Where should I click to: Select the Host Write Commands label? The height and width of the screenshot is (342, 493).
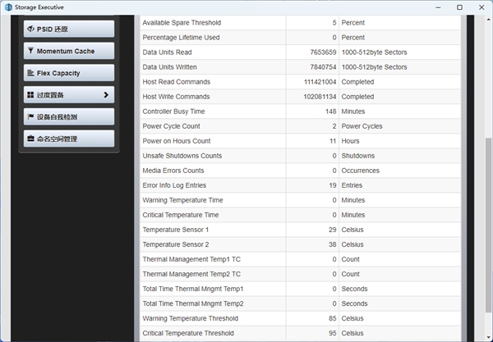click(176, 96)
